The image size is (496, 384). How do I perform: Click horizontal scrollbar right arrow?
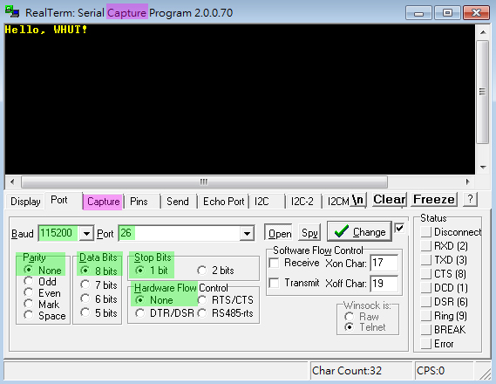(467, 182)
